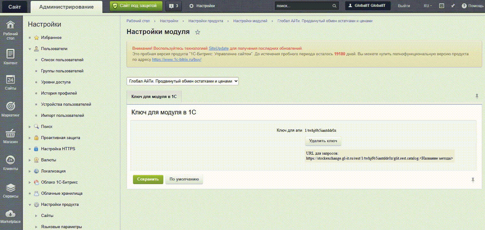Expand the Поиск tree item
This screenshot has height=230, width=485.
pyautogui.click(x=30, y=127)
